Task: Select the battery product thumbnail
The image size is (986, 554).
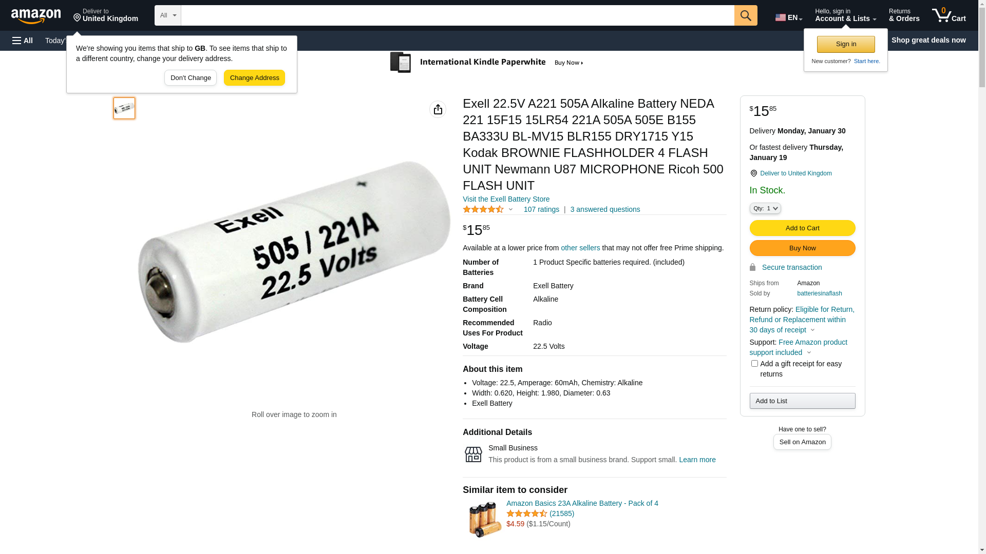Action: [124, 108]
